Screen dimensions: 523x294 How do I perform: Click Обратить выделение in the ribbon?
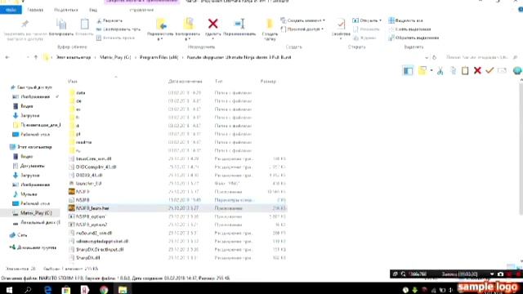[x=413, y=38]
